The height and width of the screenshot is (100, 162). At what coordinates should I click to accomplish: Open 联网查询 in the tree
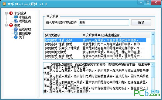pos(25,21)
